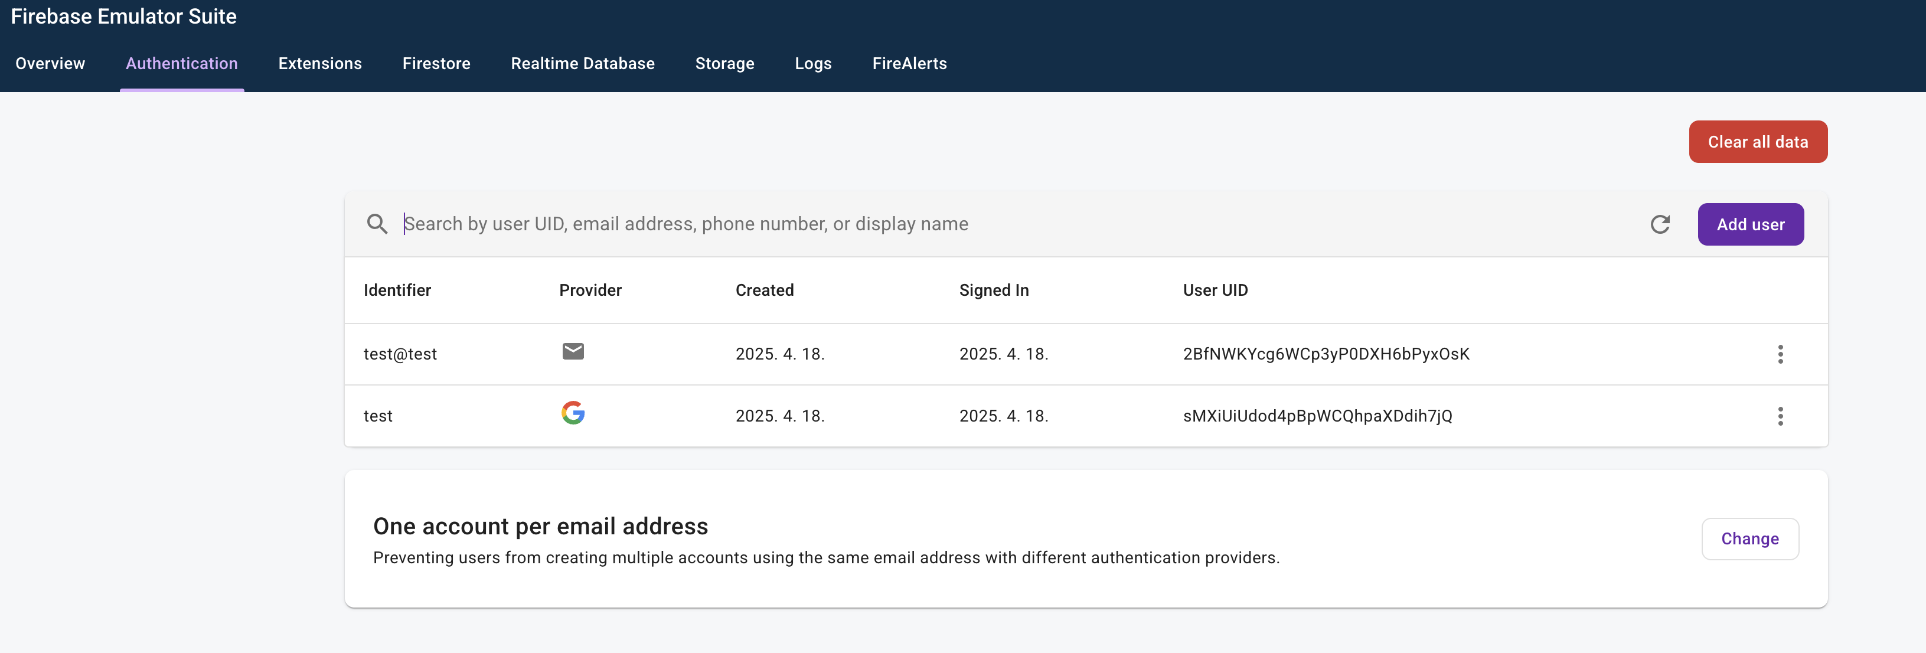The height and width of the screenshot is (653, 1926).
Task: Open the three-dot menu for the Google test user
Action: point(1780,416)
